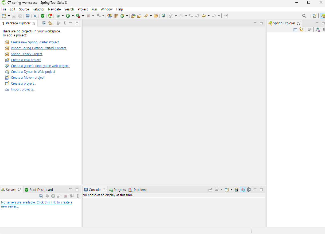Click the Console settings gear icon
325x234 pixels.
tap(249, 190)
